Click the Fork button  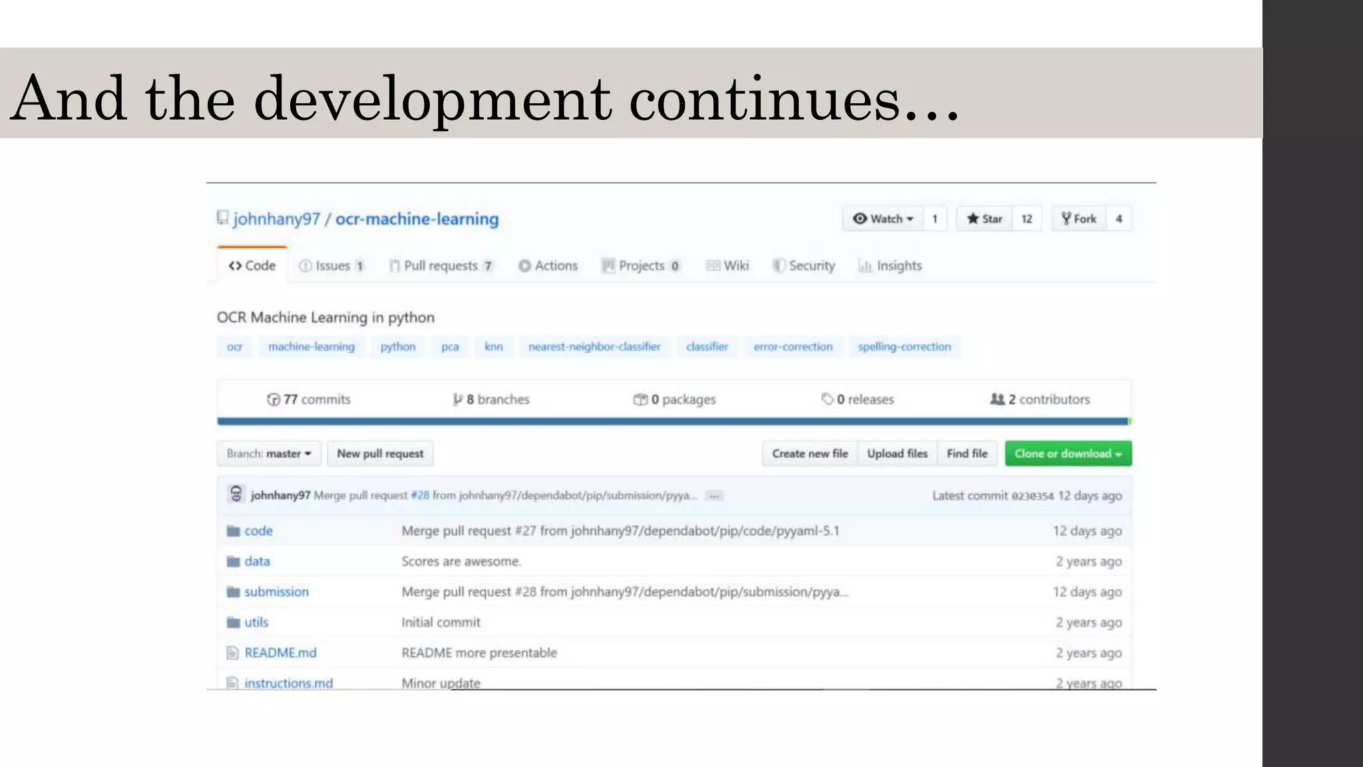[1079, 218]
